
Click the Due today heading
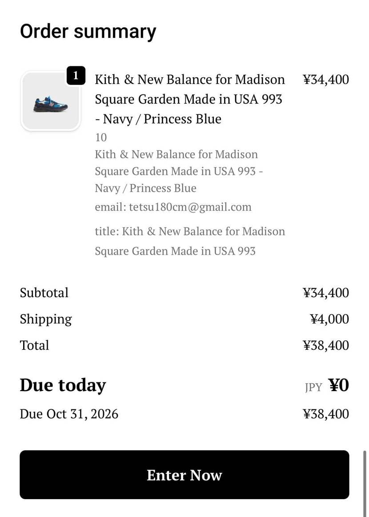coord(63,385)
